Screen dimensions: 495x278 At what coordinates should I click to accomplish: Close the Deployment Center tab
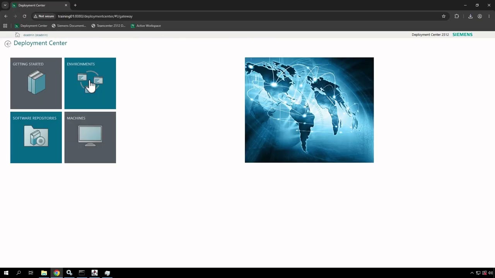click(x=66, y=5)
